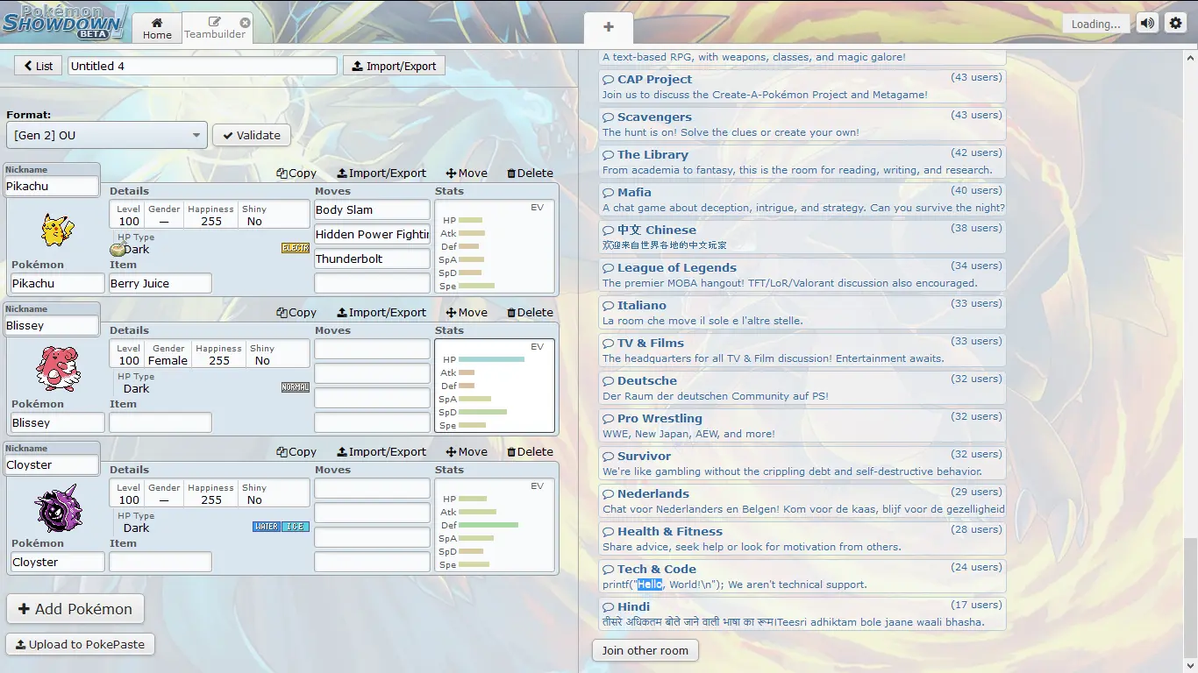Click Cloyster's Ice type badge
The height and width of the screenshot is (673, 1198).
click(296, 527)
